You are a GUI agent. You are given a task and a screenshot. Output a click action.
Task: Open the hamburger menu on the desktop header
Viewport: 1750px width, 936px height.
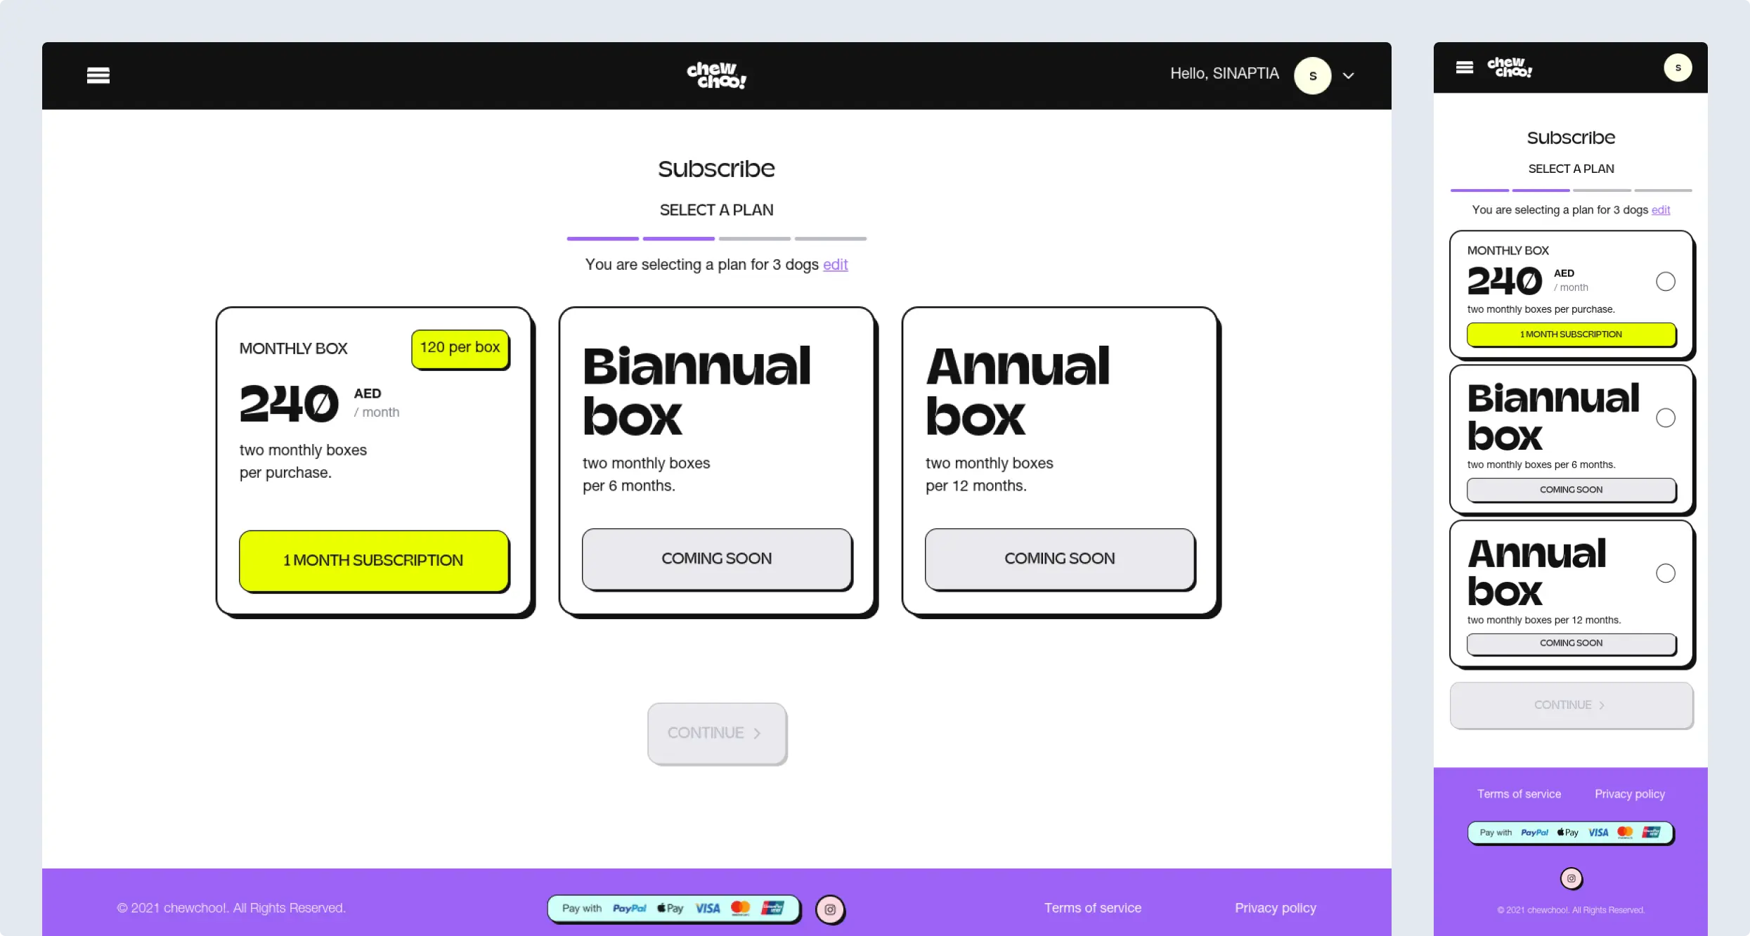pyautogui.click(x=98, y=74)
